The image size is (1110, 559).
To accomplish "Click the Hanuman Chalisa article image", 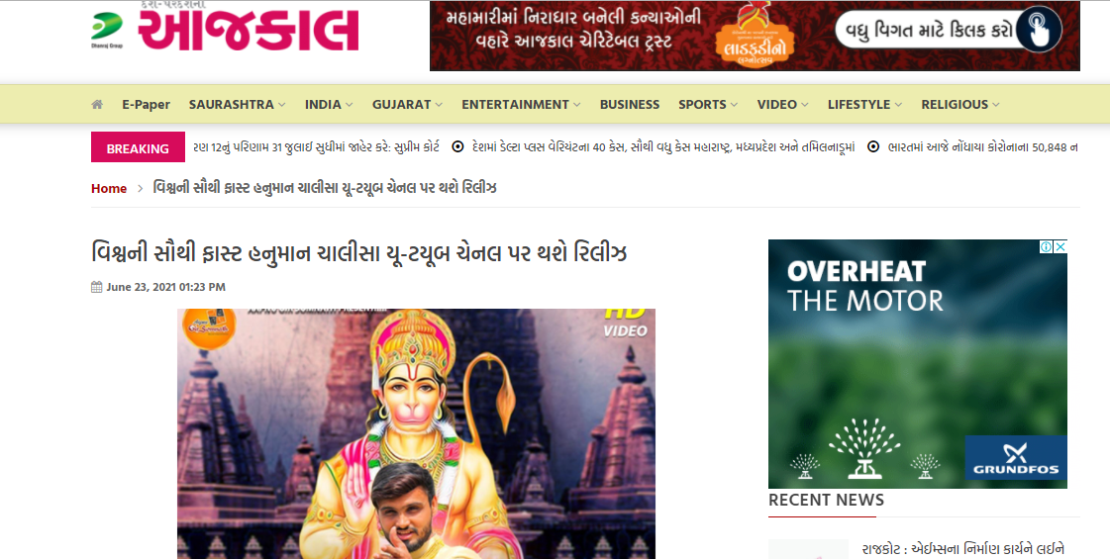I will coord(416,433).
